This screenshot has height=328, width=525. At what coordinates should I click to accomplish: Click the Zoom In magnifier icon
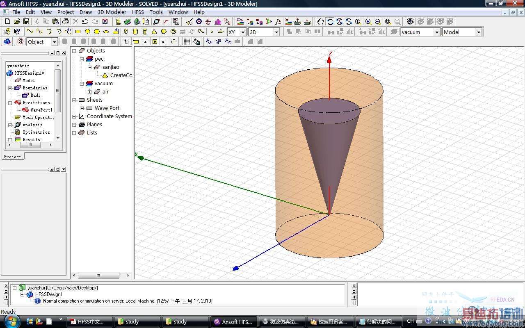point(368,21)
